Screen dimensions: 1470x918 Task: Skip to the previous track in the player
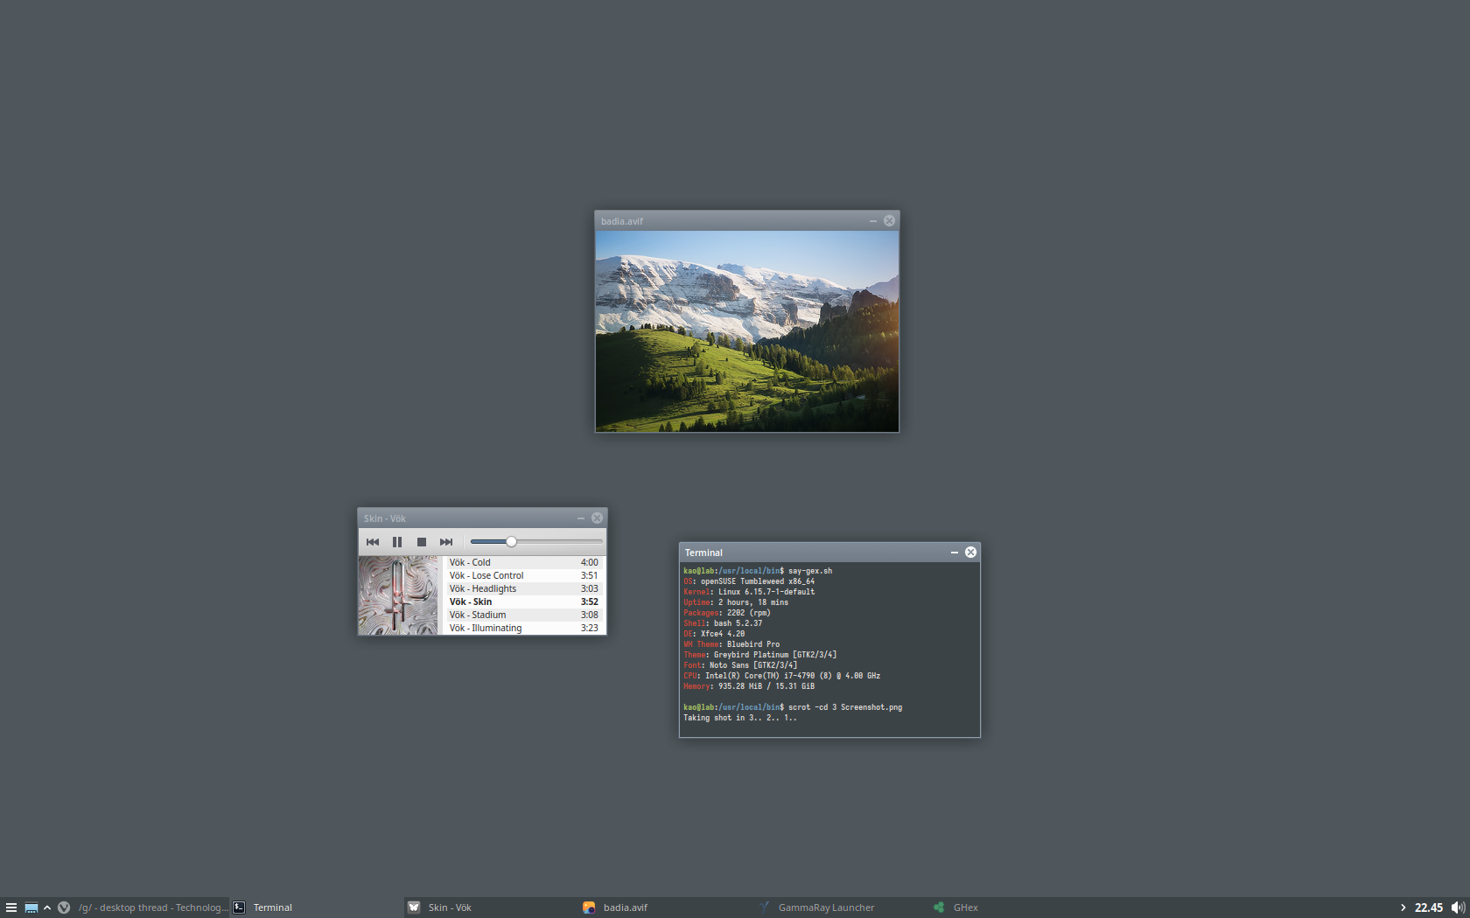pos(373,542)
